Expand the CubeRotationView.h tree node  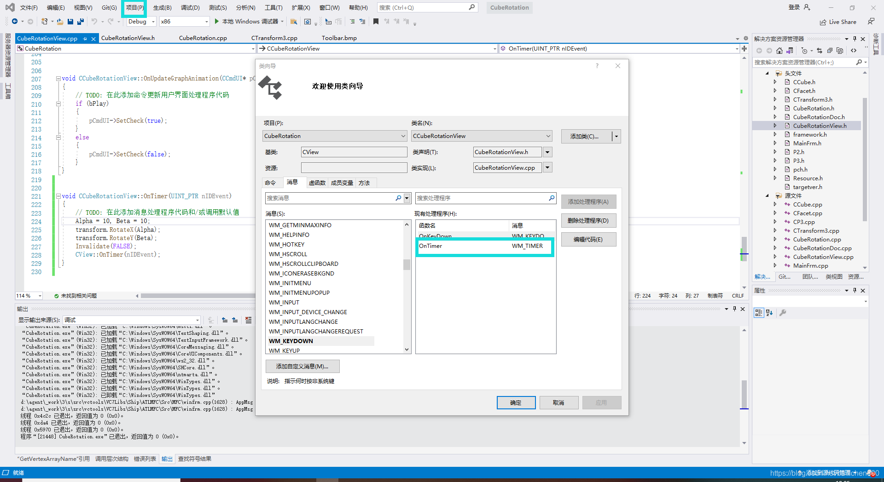775,126
